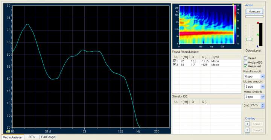The image size is (271, 140).
Task: Enable the Result checkbox
Action: click(245, 58)
